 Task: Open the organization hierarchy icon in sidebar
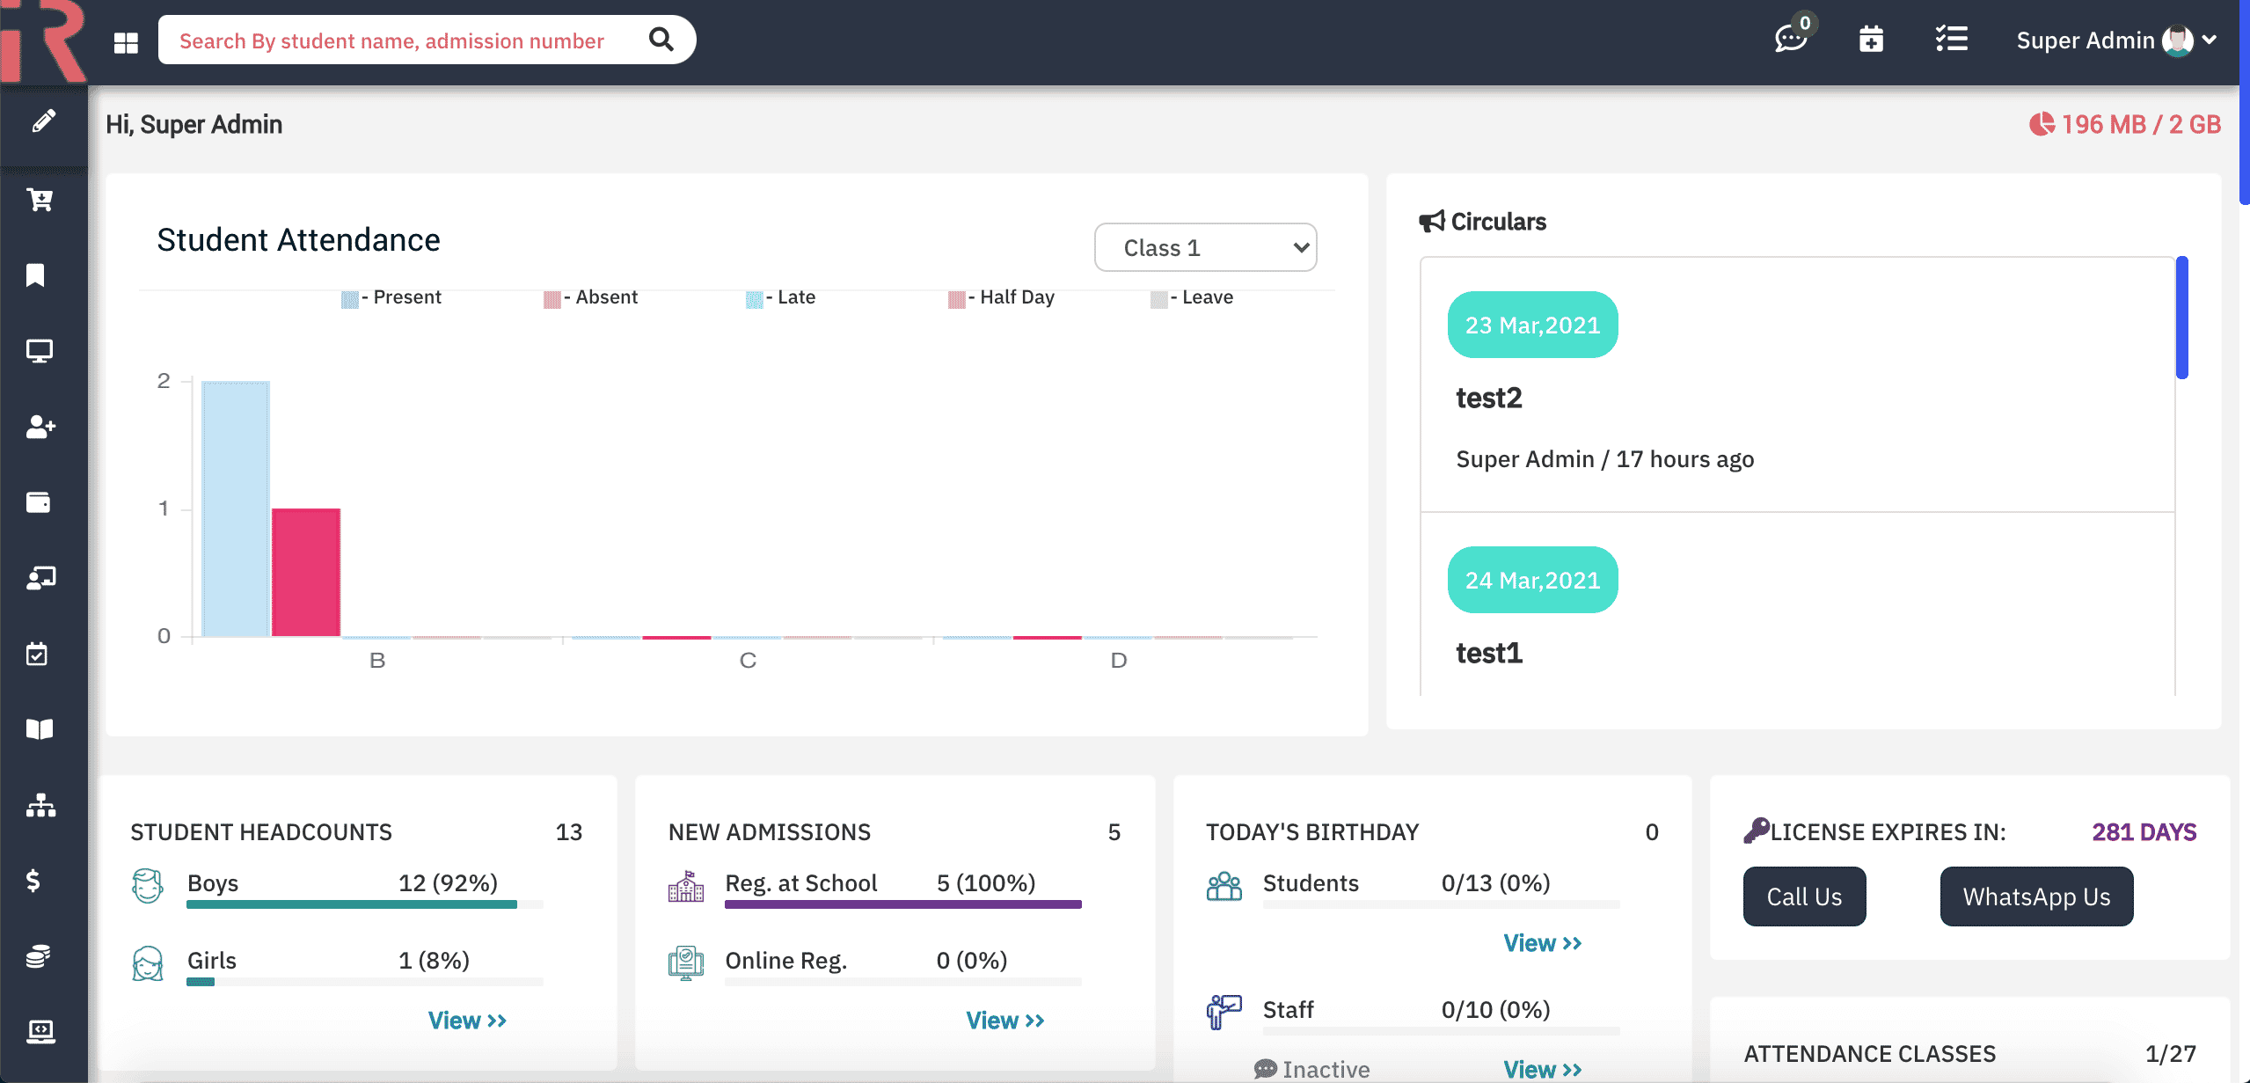42,807
